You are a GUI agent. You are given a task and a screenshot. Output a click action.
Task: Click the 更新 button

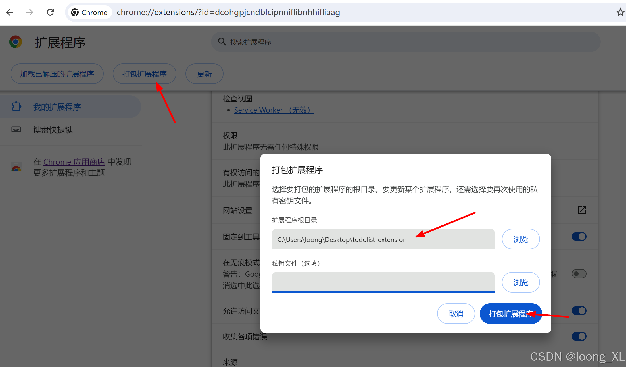[204, 73]
